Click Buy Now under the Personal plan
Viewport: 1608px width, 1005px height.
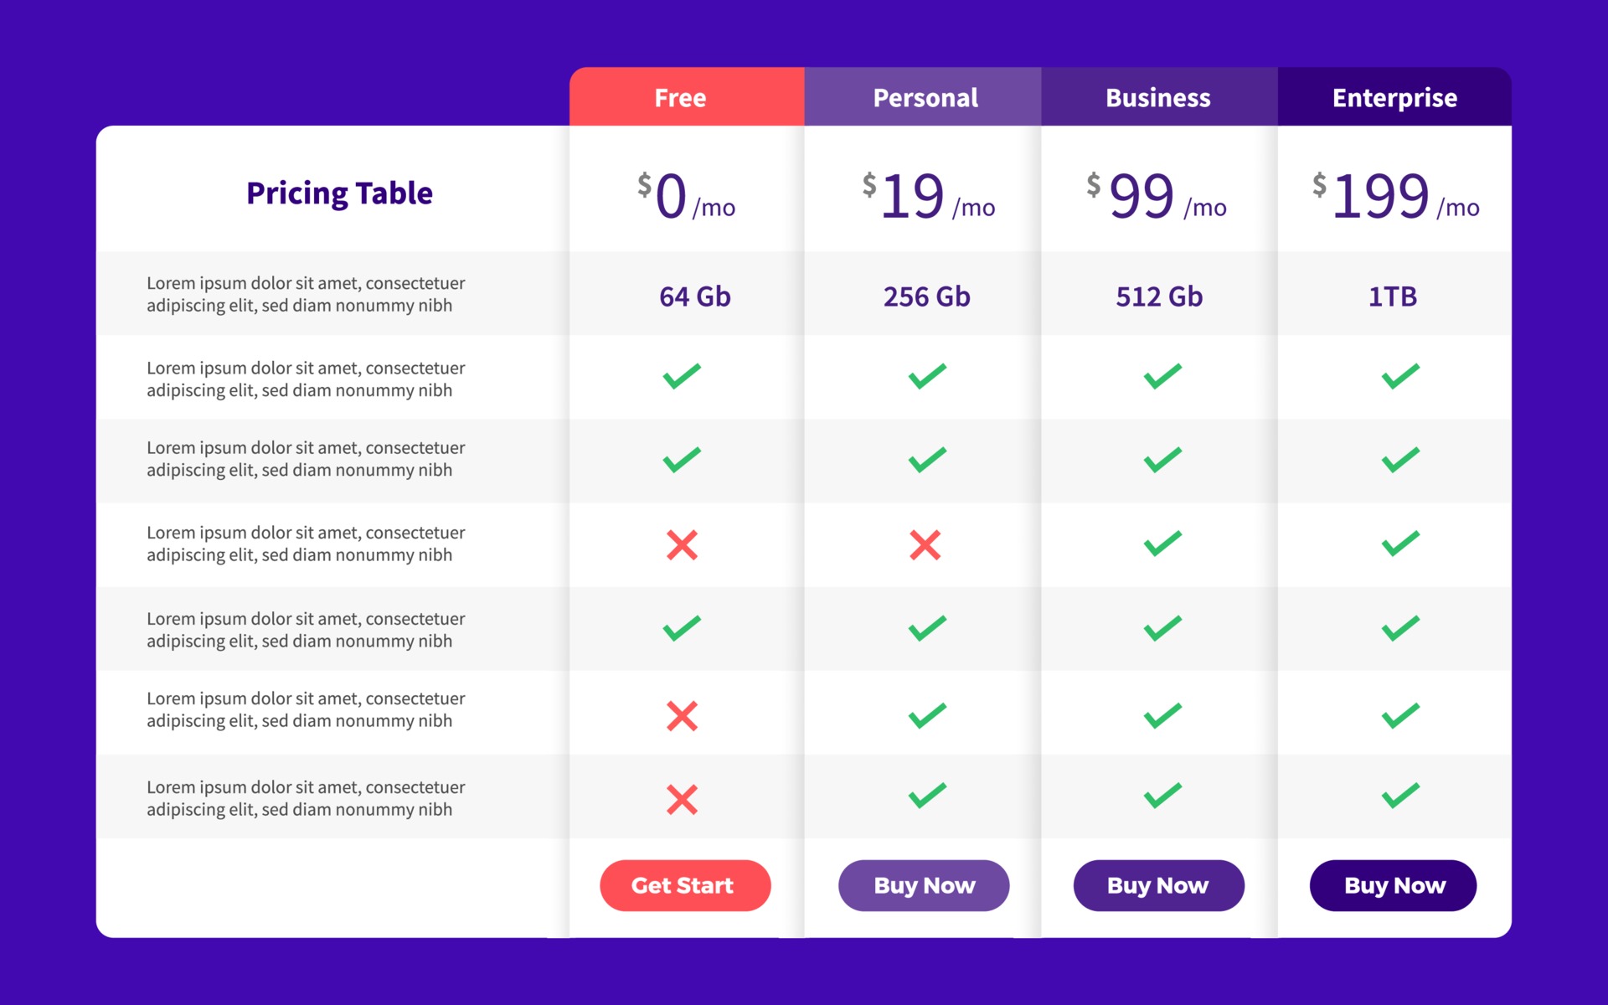pos(924,885)
